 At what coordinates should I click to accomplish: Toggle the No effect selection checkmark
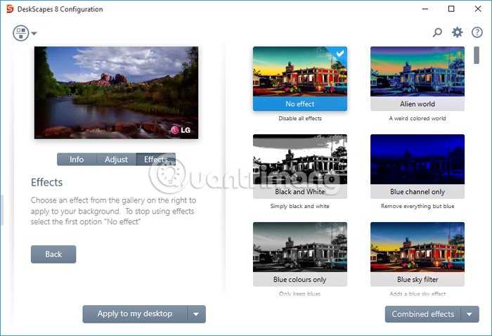point(340,53)
